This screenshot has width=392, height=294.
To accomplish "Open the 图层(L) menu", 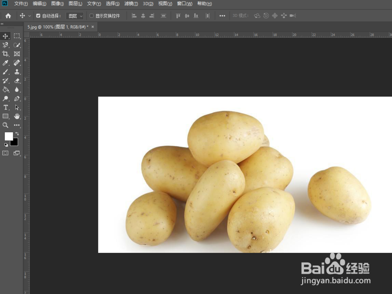I will [x=76, y=4].
